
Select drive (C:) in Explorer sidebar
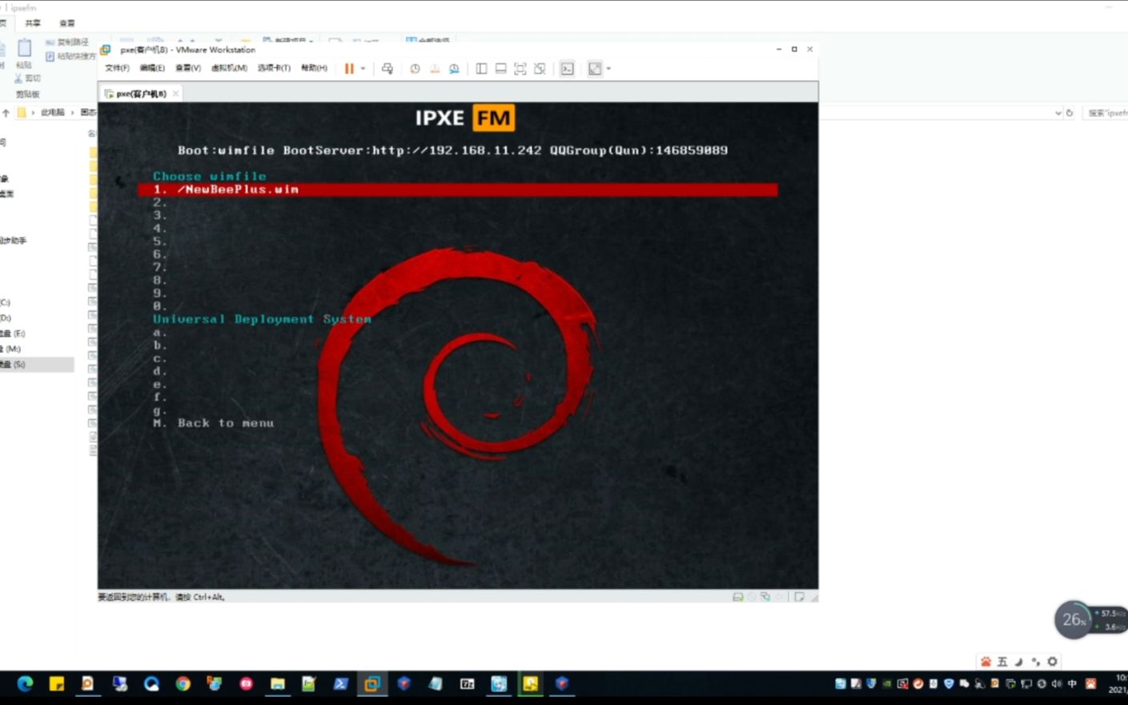pyautogui.click(x=37, y=302)
